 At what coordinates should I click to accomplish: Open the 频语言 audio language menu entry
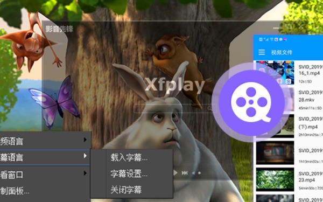[x=45, y=141]
